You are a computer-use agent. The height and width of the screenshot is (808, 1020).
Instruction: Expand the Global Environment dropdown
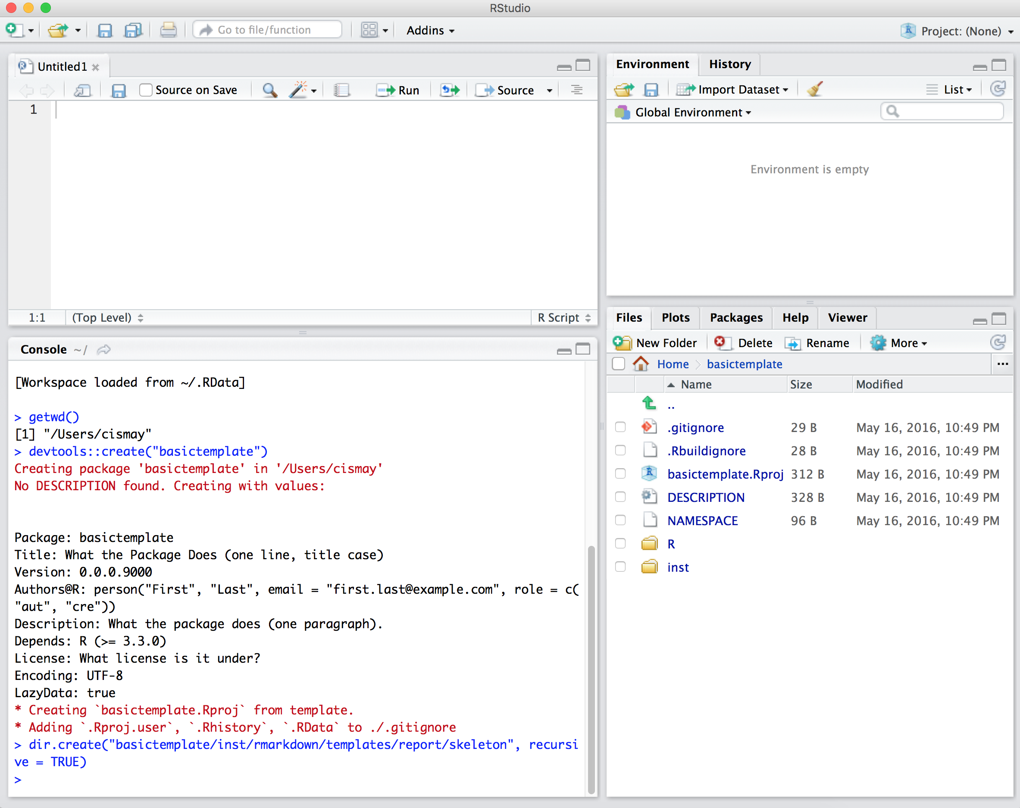[692, 113]
